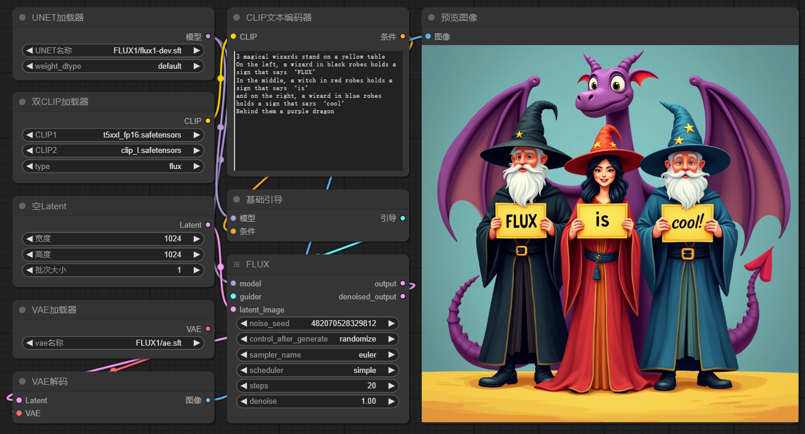The image size is (805, 434).
Task: Collapse the VAE加载器 node via its title dot
Action: [x=22, y=310]
